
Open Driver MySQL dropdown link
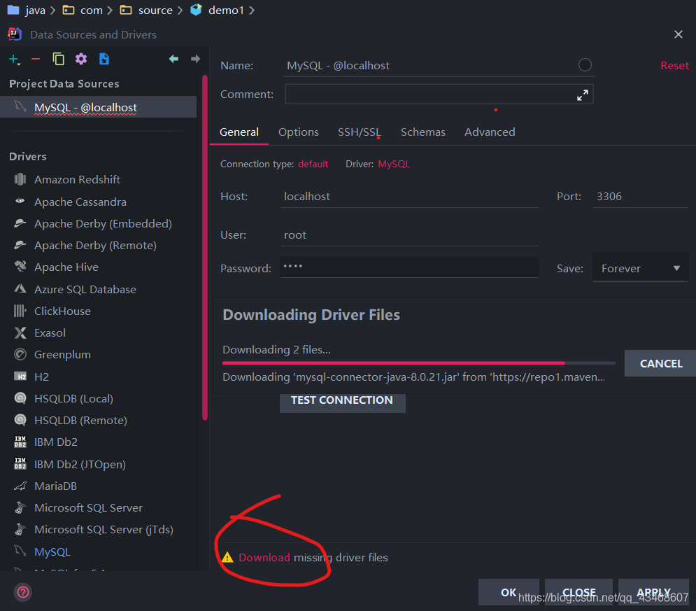click(x=394, y=164)
